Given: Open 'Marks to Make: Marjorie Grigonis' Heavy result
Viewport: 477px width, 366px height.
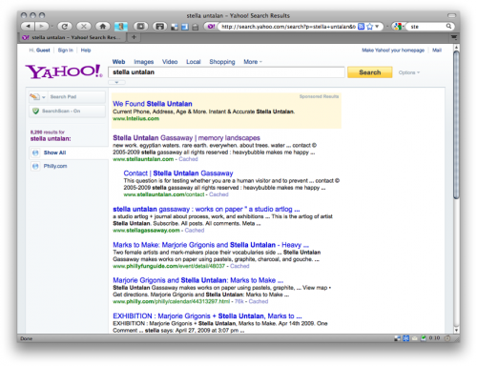Looking at the screenshot, I should [x=211, y=245].
